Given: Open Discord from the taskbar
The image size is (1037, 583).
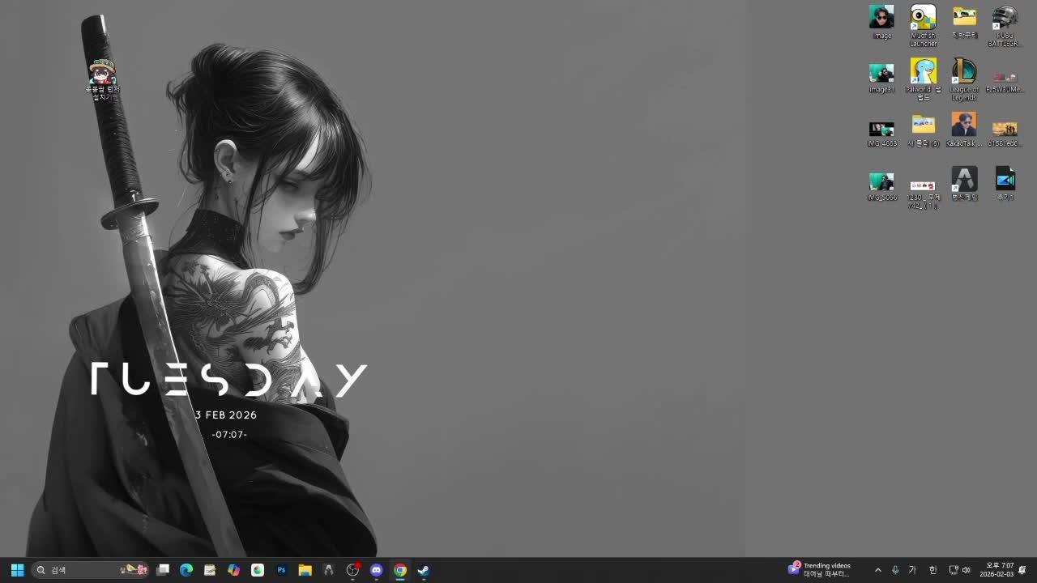Looking at the screenshot, I should [x=376, y=570].
